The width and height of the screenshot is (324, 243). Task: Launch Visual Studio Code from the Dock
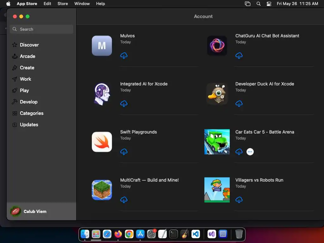tap(196, 234)
